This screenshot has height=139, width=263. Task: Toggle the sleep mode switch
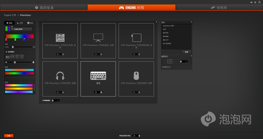click(183, 61)
